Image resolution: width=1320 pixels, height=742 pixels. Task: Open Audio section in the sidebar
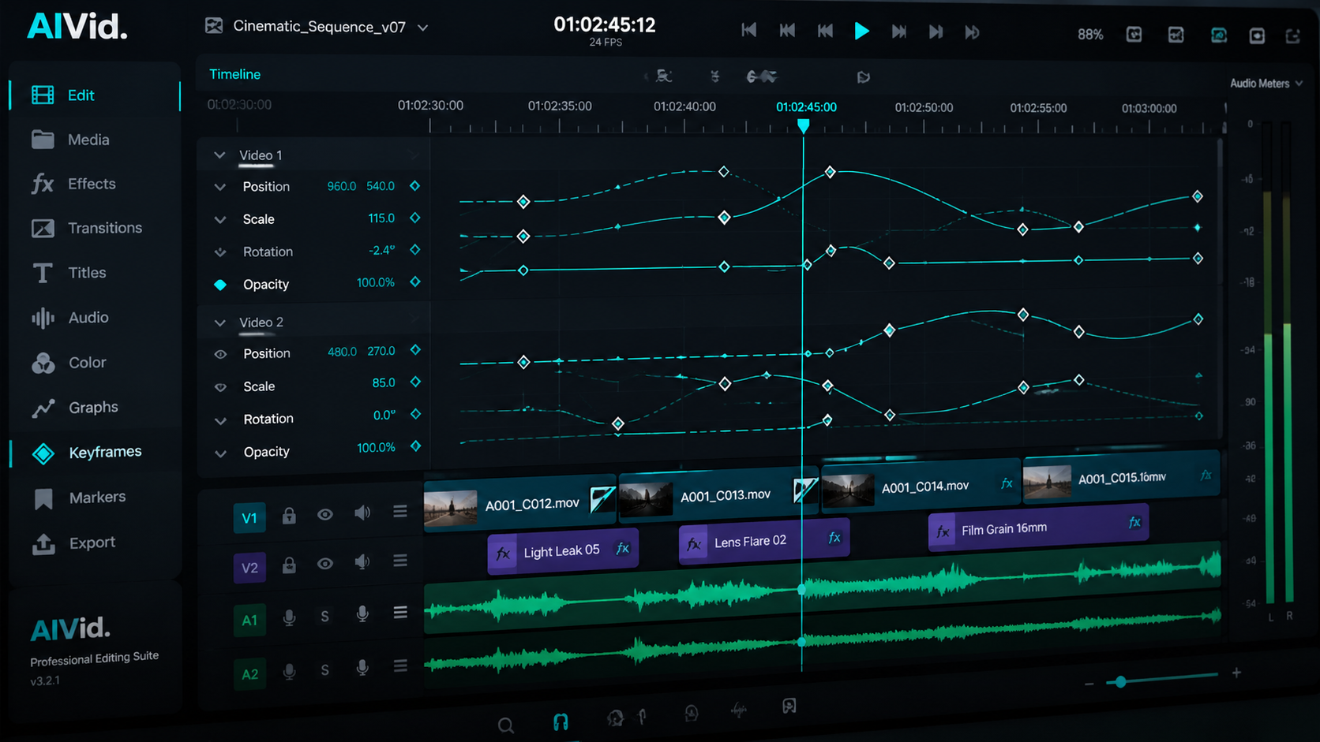point(70,318)
